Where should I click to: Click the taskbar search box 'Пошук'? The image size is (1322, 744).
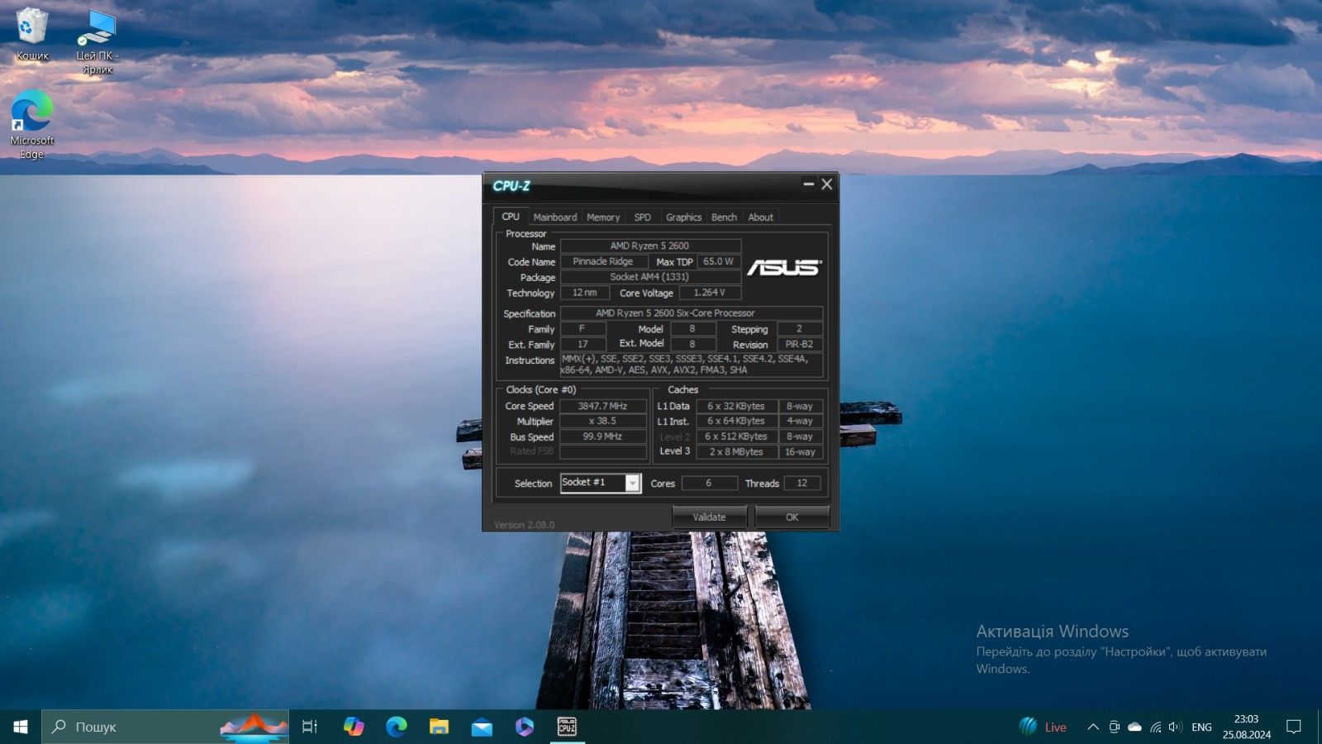pyautogui.click(x=165, y=727)
